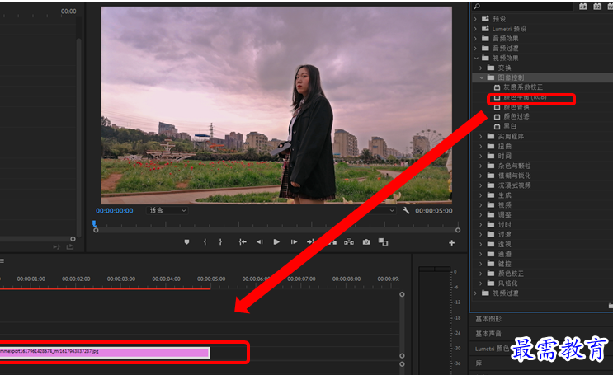Click the 调整 folder icon
Image resolution: width=613 pixels, height=375 pixels.
(x=491, y=214)
